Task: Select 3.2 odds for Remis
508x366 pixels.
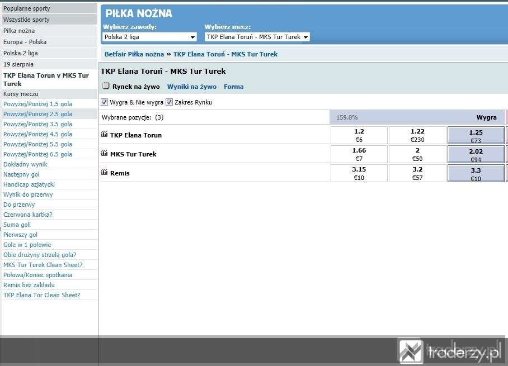Action: [417, 173]
